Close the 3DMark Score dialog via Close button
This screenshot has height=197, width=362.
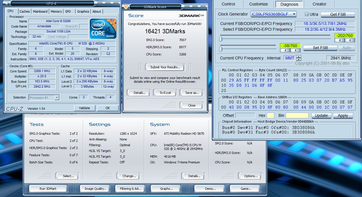pyautogui.click(x=192, y=105)
